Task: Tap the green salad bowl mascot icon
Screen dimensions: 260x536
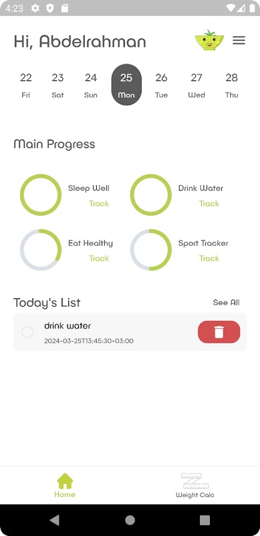Action: (x=209, y=40)
